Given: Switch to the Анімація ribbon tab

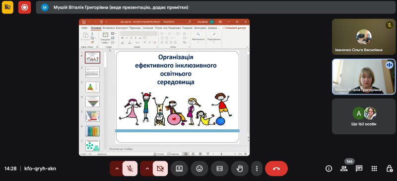Looking at the screenshot, I should click(x=148, y=28).
